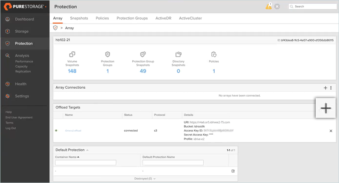Open the Protection Groups tab
The height and width of the screenshot is (183, 339).
point(132,18)
